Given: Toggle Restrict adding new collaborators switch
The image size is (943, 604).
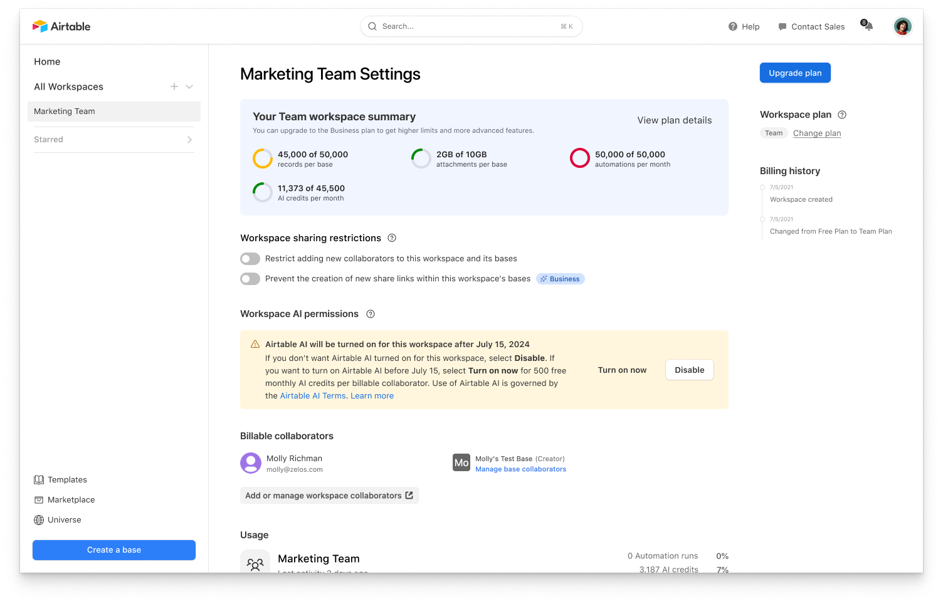Looking at the screenshot, I should click(250, 259).
